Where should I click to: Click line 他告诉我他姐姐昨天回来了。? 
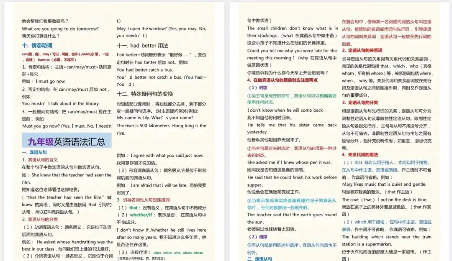click(x=274, y=140)
